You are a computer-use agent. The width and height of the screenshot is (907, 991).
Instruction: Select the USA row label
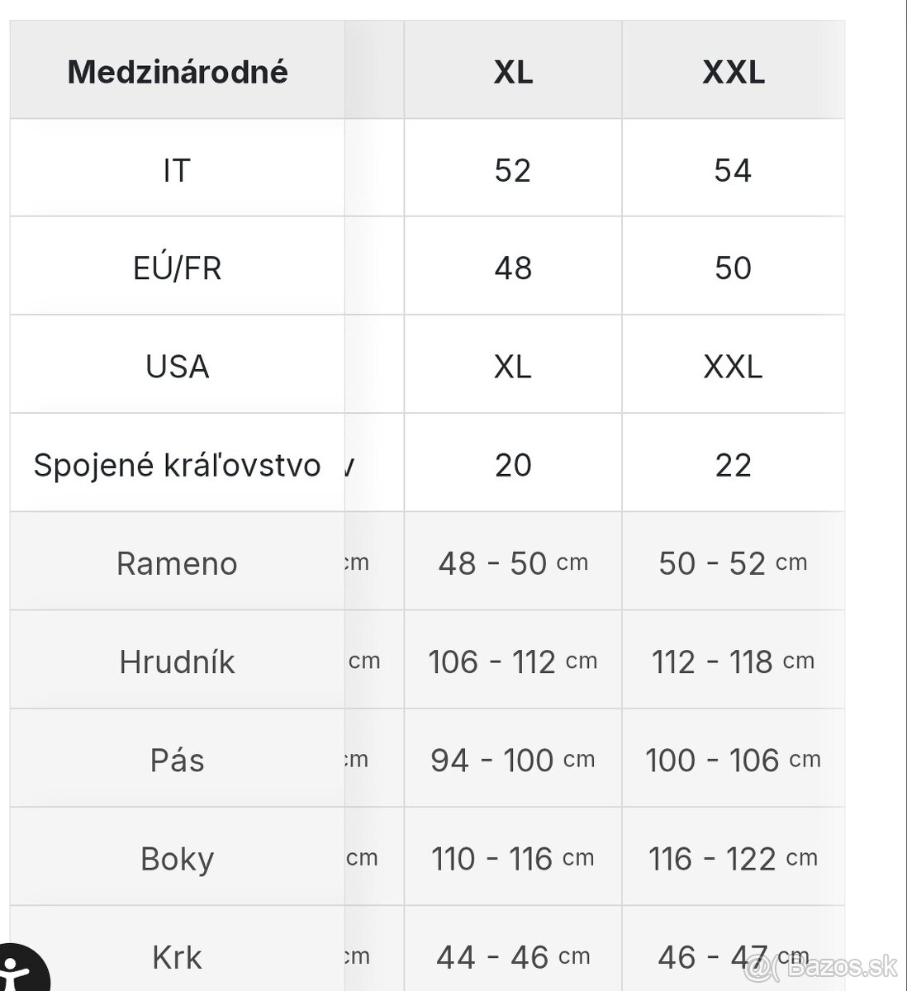(177, 366)
